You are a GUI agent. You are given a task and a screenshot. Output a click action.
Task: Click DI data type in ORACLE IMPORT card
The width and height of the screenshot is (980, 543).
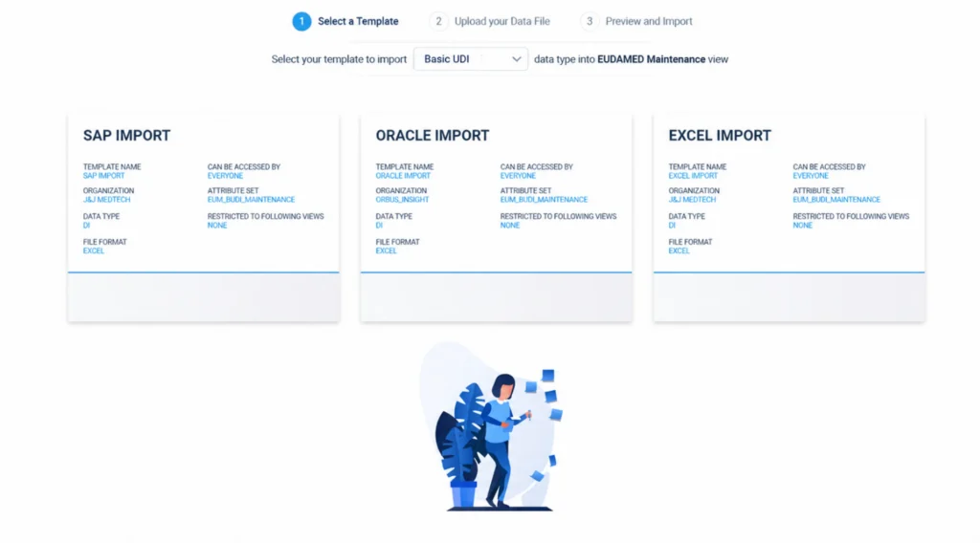pos(379,226)
